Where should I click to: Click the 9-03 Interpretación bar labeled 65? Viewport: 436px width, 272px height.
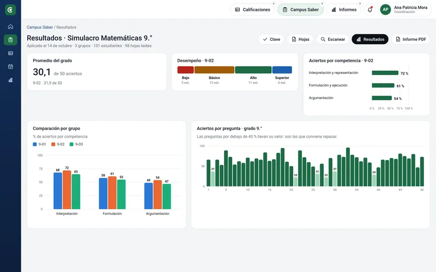(x=76, y=192)
